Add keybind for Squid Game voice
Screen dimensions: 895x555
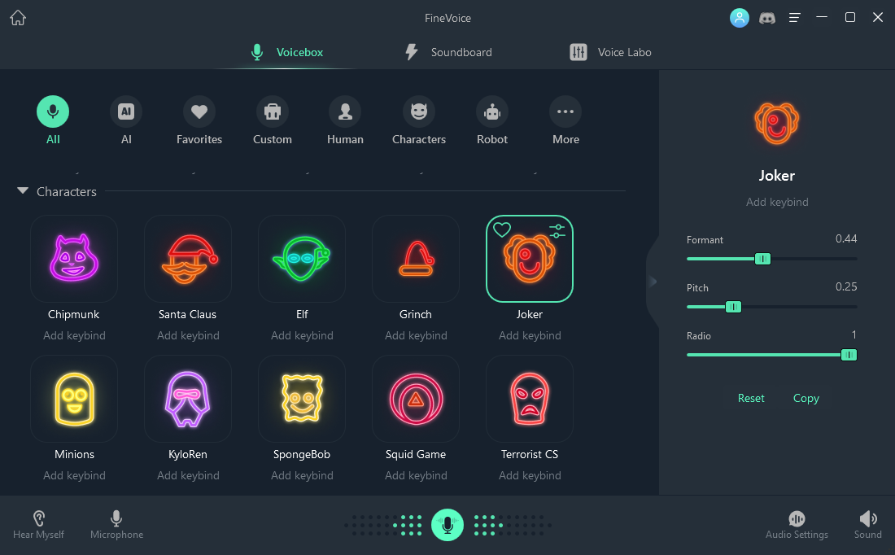pyautogui.click(x=416, y=475)
